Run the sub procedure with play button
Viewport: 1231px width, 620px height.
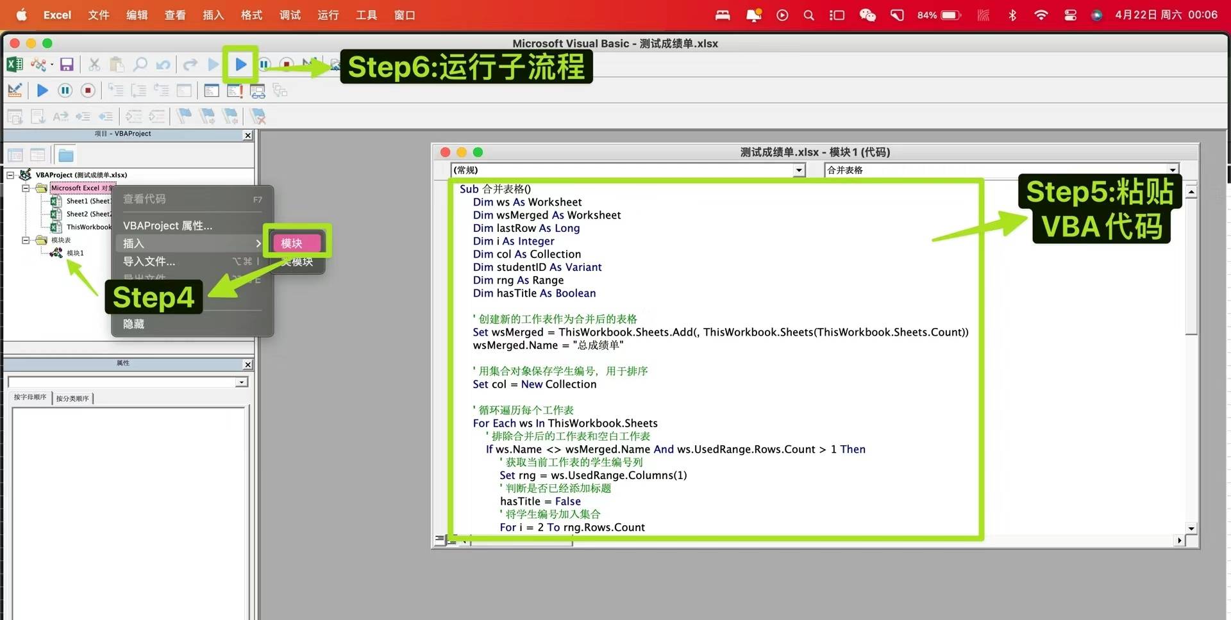point(240,64)
